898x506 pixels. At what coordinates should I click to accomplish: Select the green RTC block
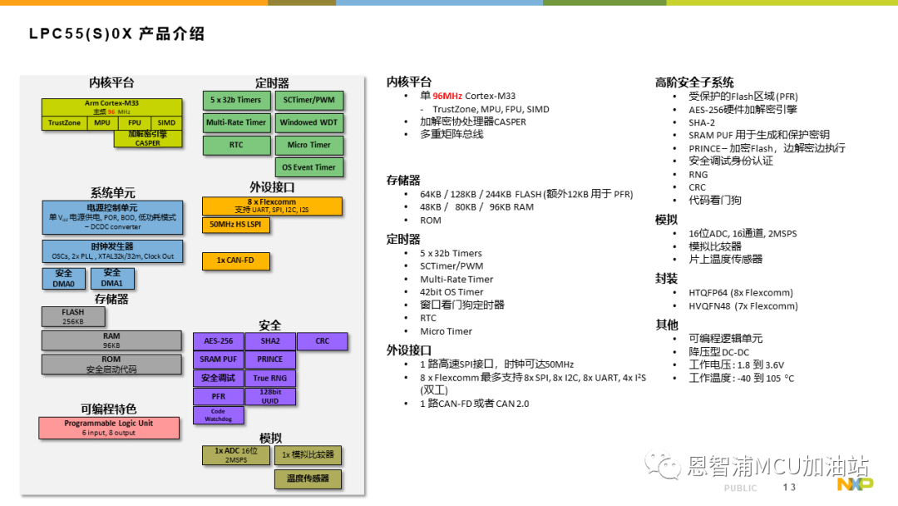tap(236, 145)
